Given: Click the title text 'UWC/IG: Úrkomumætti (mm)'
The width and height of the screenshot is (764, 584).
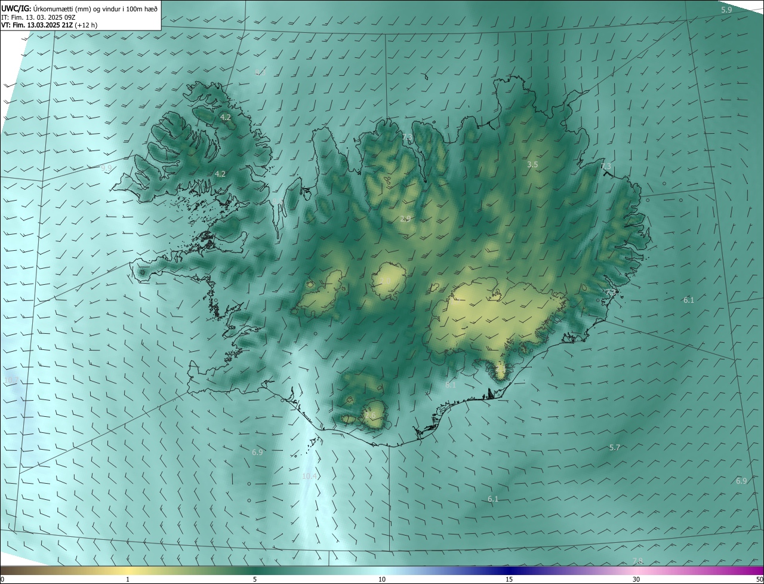Looking at the screenshot, I should point(46,8).
